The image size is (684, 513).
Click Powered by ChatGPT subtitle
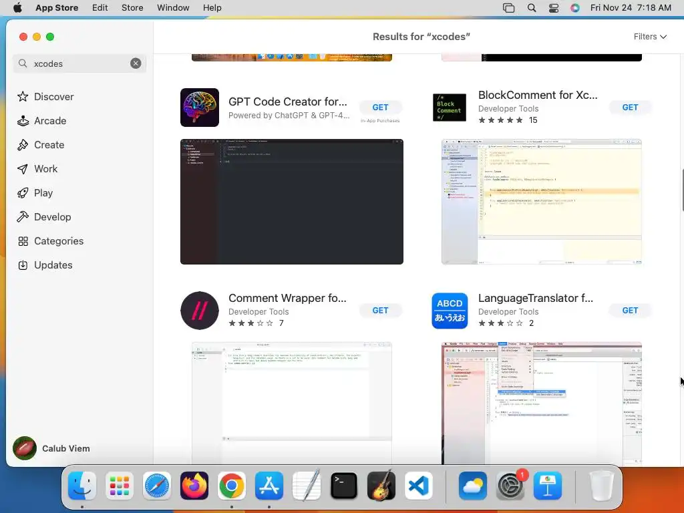click(289, 116)
